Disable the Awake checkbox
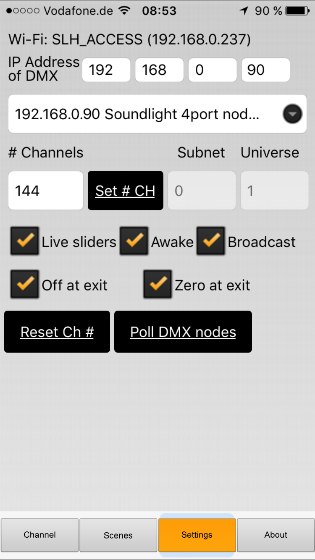 tap(134, 241)
